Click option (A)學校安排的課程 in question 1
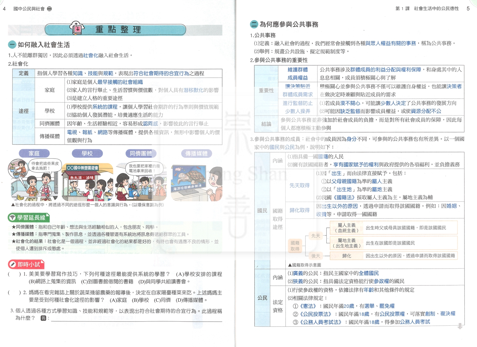This screenshot has width=477, height=347. pyautogui.click(x=199, y=274)
